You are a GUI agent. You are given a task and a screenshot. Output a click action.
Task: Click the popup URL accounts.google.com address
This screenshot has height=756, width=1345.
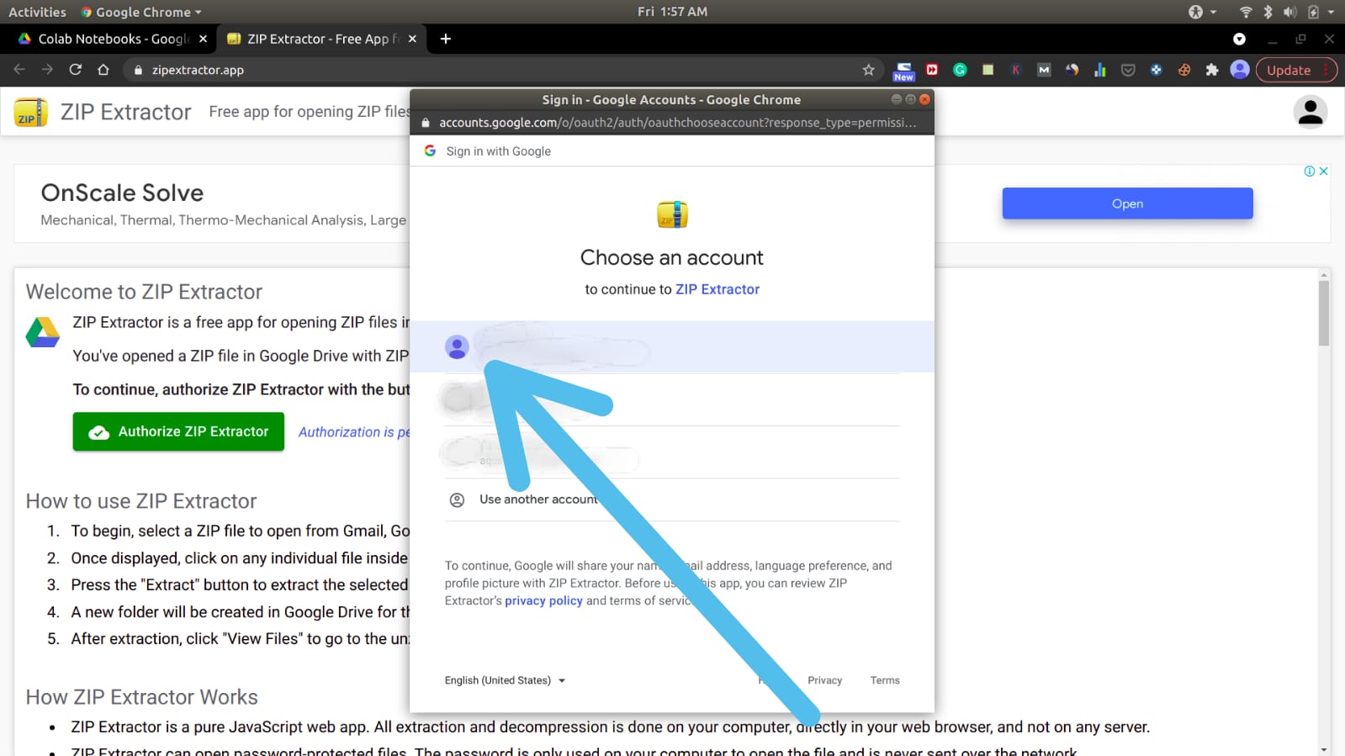click(x=677, y=123)
